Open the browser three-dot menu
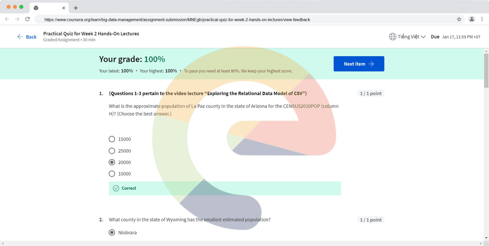 (x=482, y=19)
